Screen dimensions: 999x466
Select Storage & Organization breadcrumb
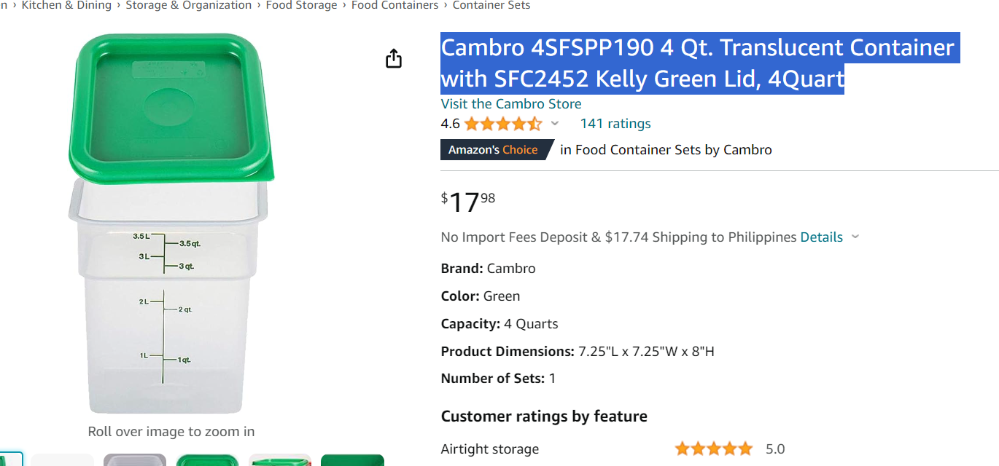coord(189,6)
